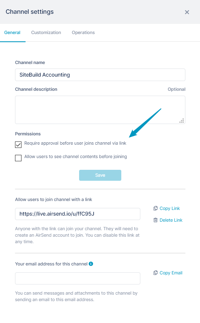Select the channel join link field
This screenshot has height=323, width=200.
pyautogui.click(x=78, y=214)
